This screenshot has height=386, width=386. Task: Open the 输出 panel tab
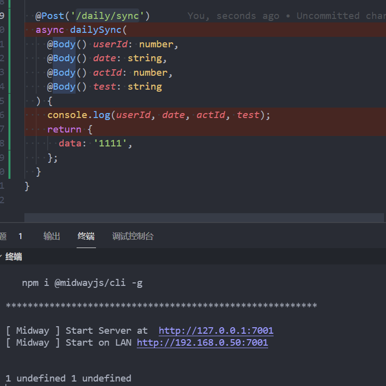(x=52, y=236)
